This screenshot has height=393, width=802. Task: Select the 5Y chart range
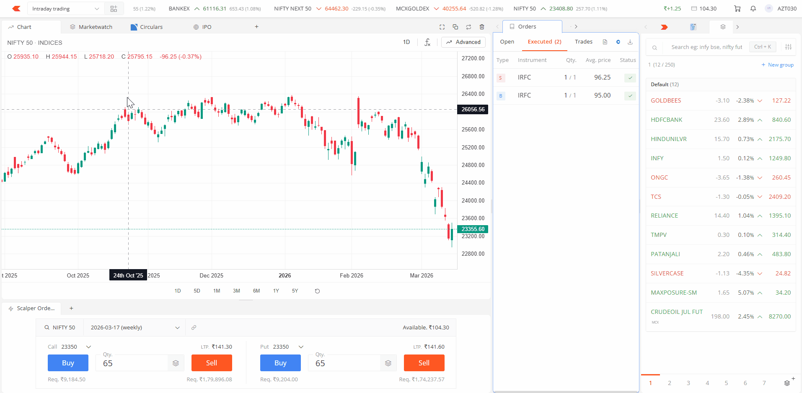click(x=295, y=291)
